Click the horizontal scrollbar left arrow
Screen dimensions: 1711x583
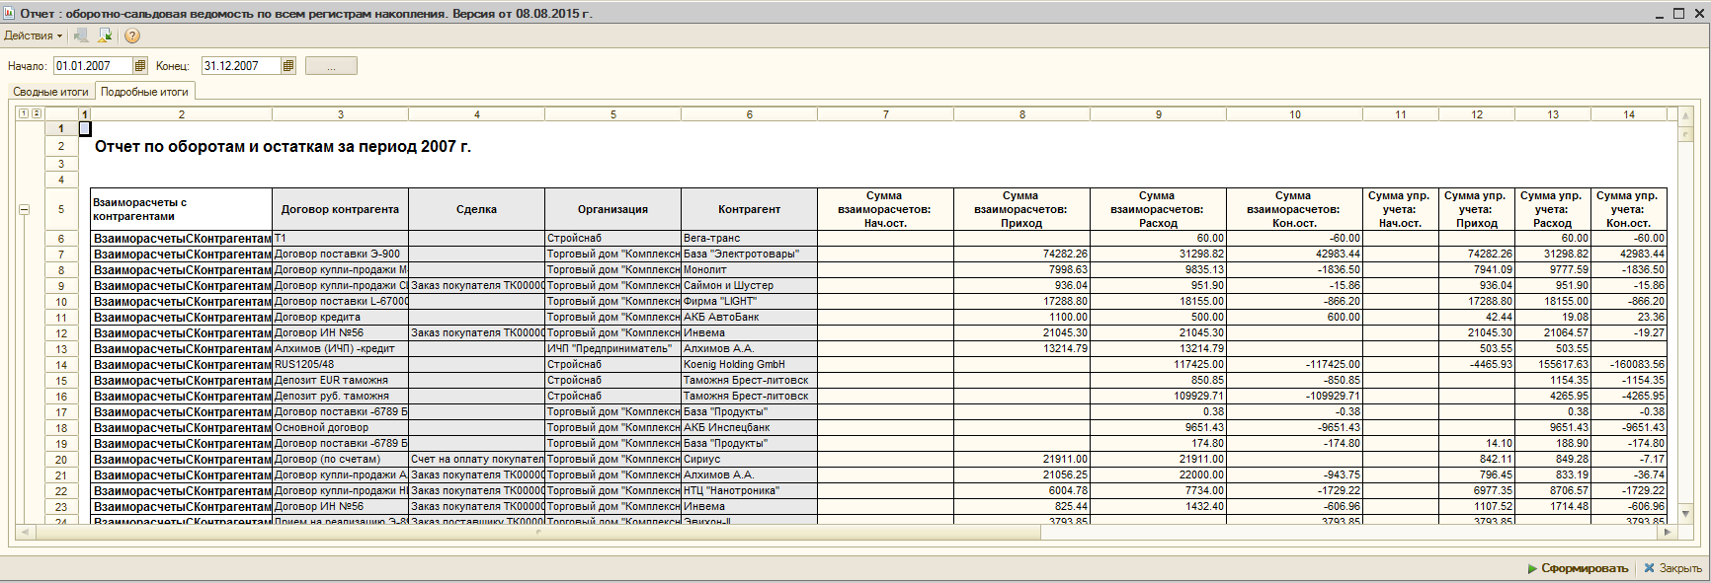27,532
